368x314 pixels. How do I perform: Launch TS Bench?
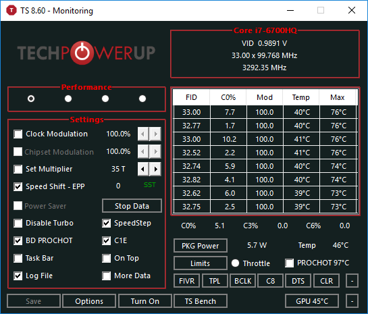tap(201, 301)
